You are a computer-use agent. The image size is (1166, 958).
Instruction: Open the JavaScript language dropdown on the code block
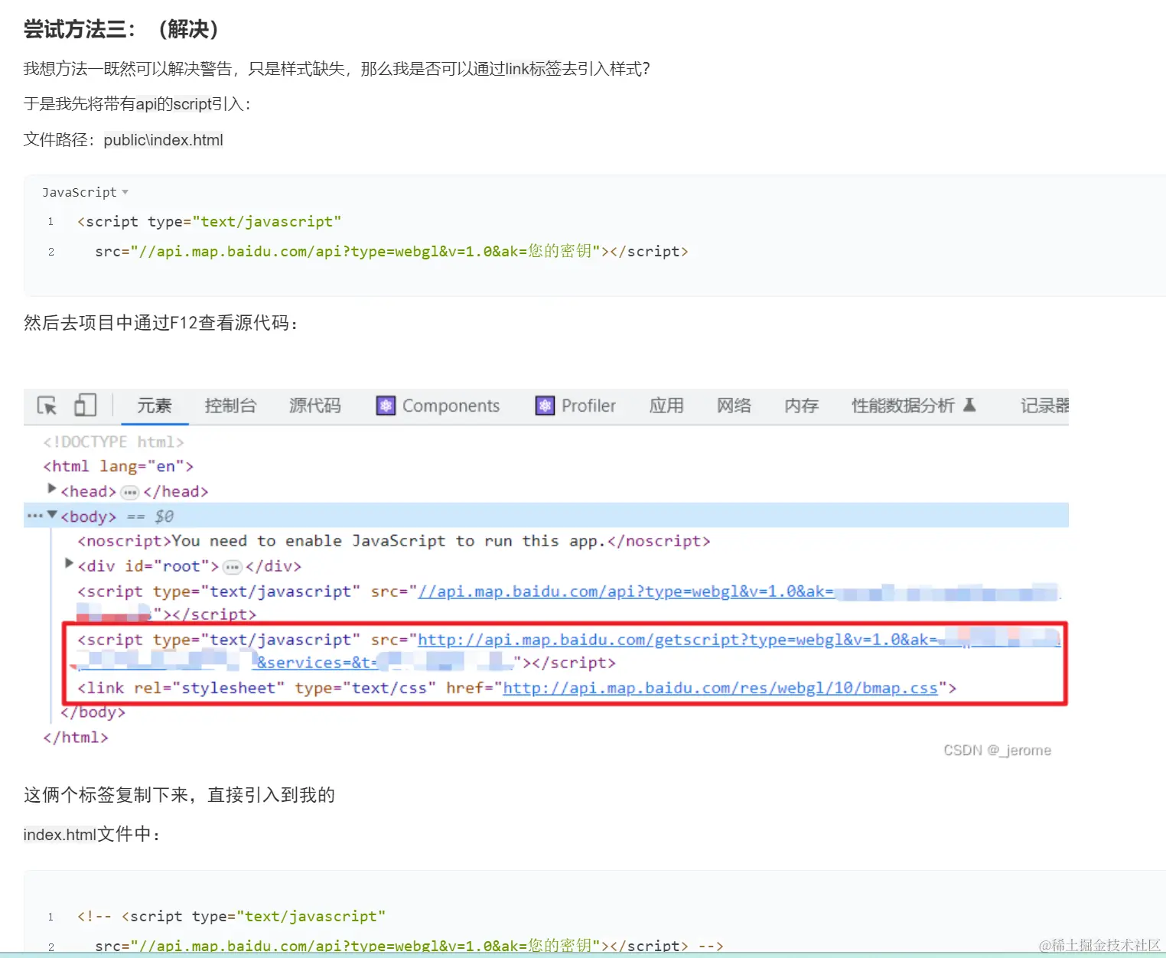[x=85, y=192]
